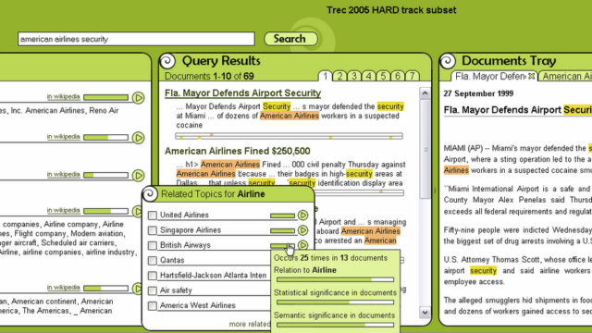Click the United Airlines relevance bar
Screen dimensions: 592x333
(x=282, y=216)
